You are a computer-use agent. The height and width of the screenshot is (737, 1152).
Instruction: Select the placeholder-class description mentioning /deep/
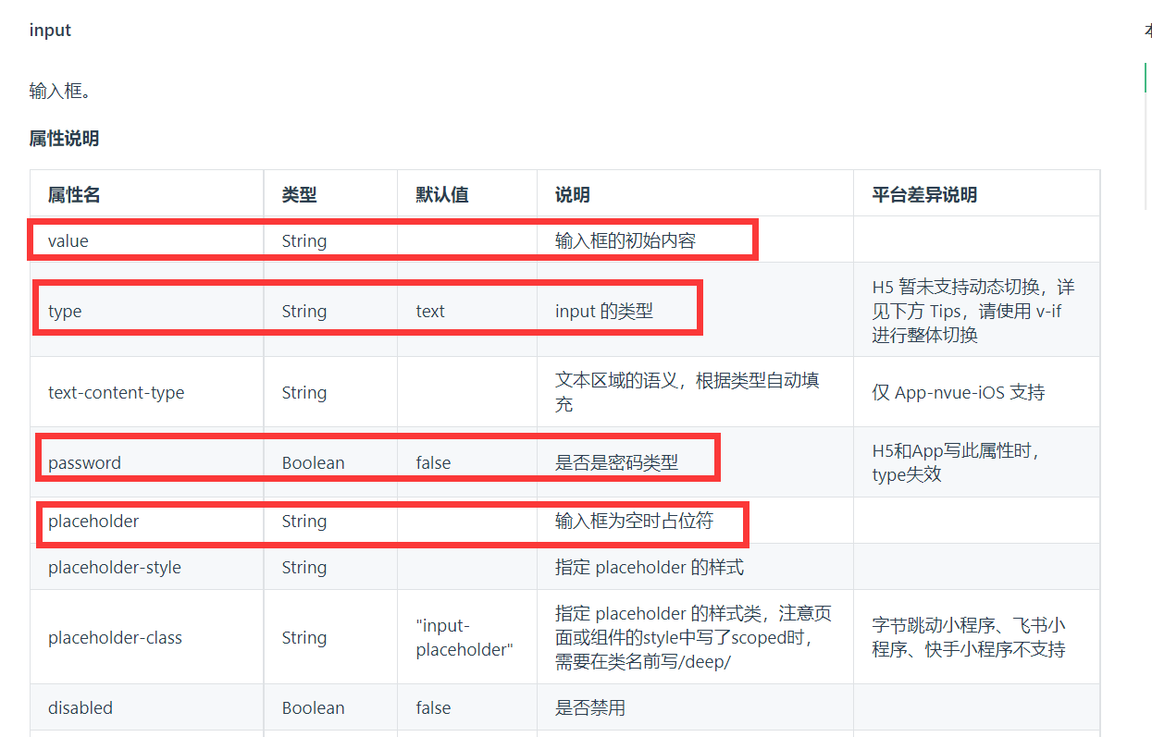point(693,638)
